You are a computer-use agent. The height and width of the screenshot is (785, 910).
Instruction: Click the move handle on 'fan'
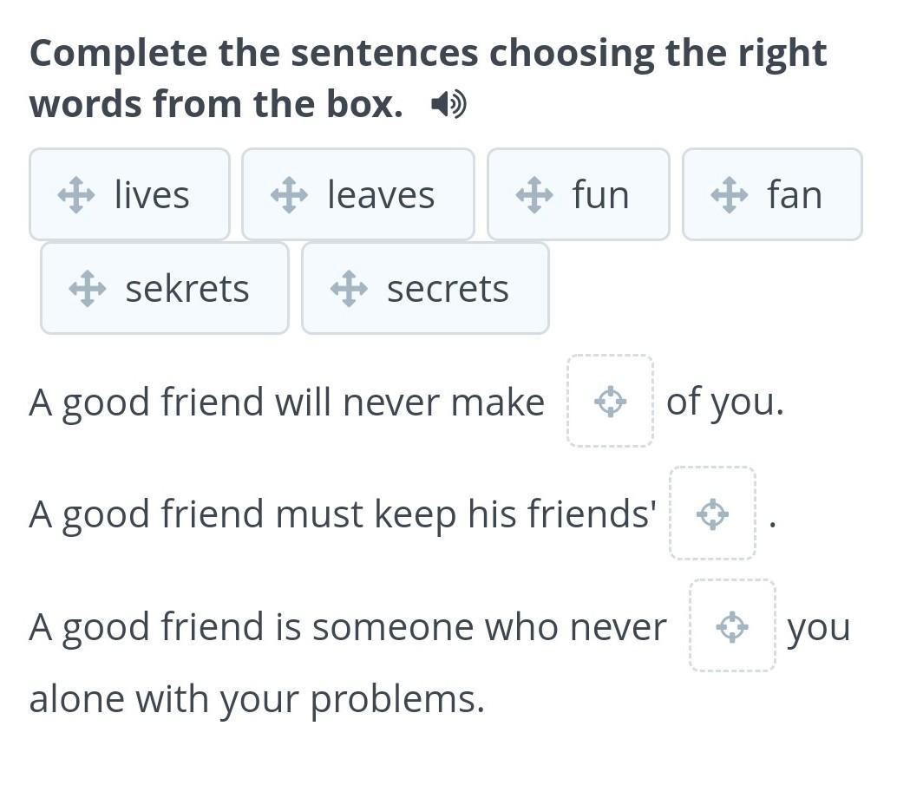(730, 195)
